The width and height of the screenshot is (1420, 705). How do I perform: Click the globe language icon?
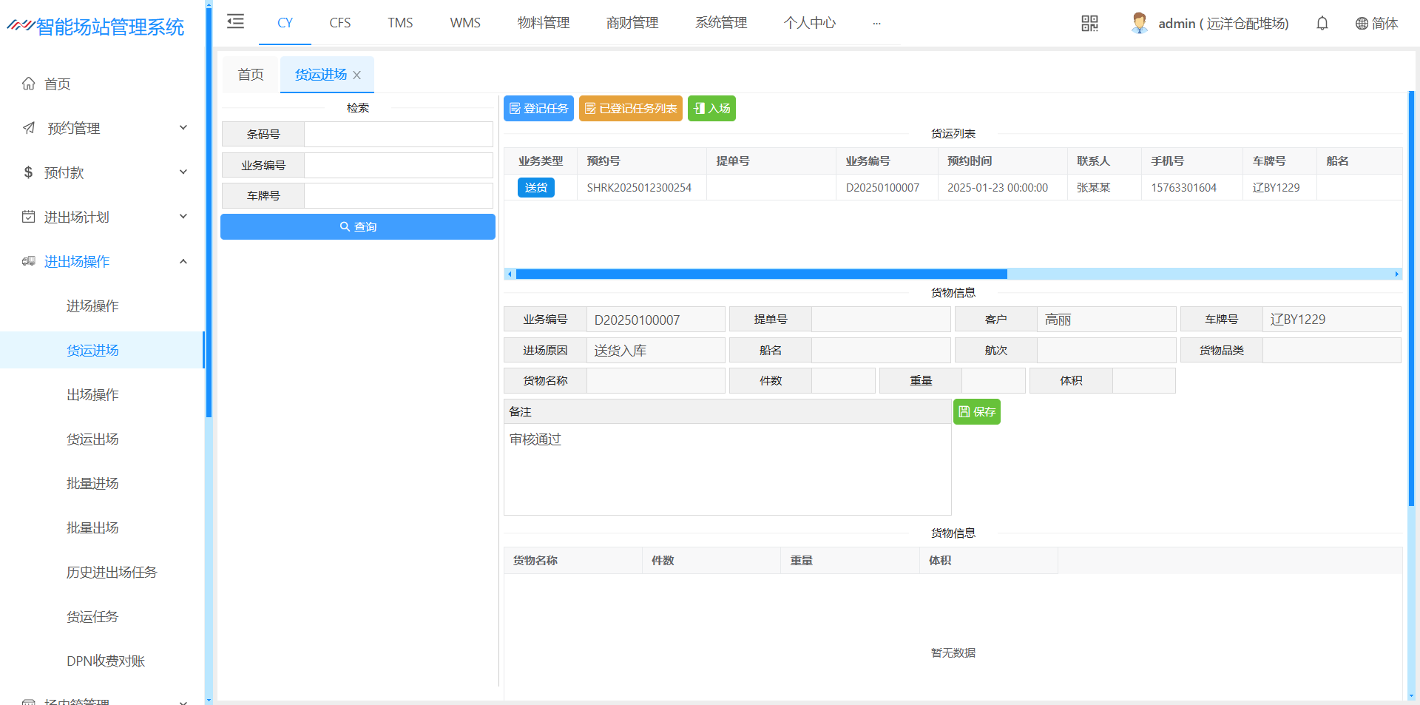1362,24
